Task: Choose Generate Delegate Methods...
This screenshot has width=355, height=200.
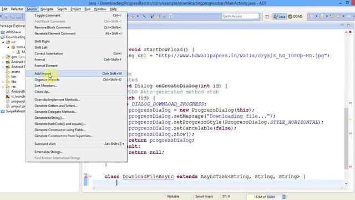Action: click(x=77, y=112)
